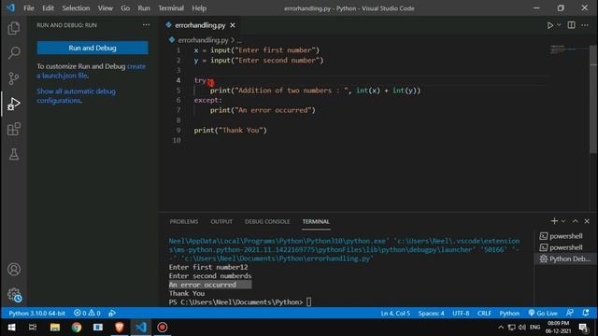Select the errorhandling.py editor tab
The width and height of the screenshot is (598, 336).
(x=200, y=25)
